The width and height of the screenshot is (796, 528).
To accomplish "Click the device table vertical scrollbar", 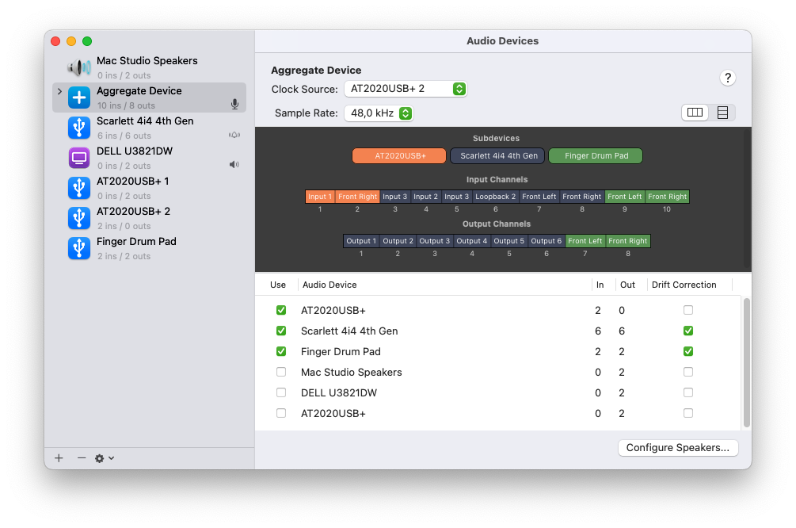I will point(746,362).
